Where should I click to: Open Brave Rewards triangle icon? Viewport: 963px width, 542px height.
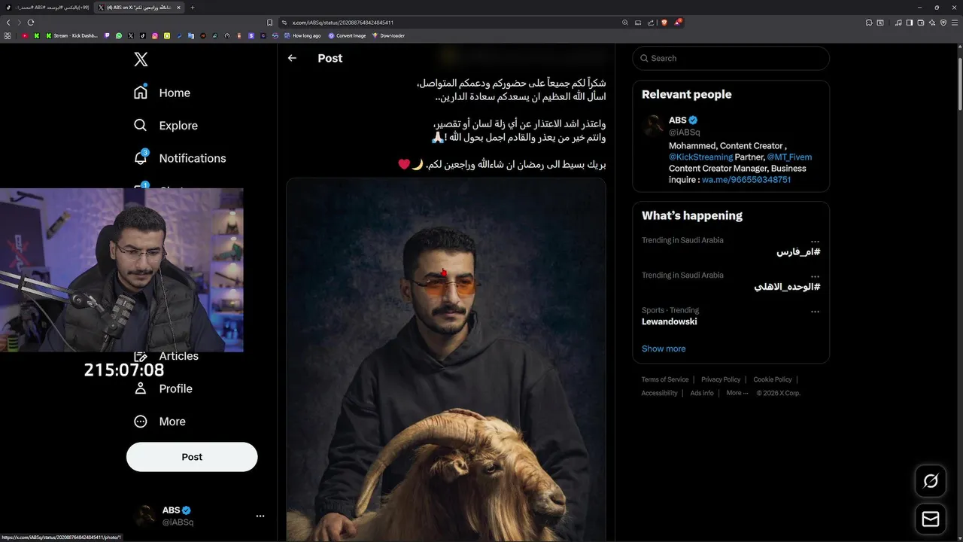pyautogui.click(x=678, y=22)
